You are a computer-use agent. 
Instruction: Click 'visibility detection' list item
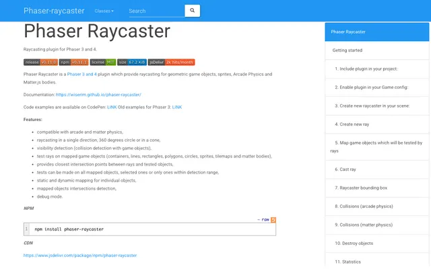point(94,148)
